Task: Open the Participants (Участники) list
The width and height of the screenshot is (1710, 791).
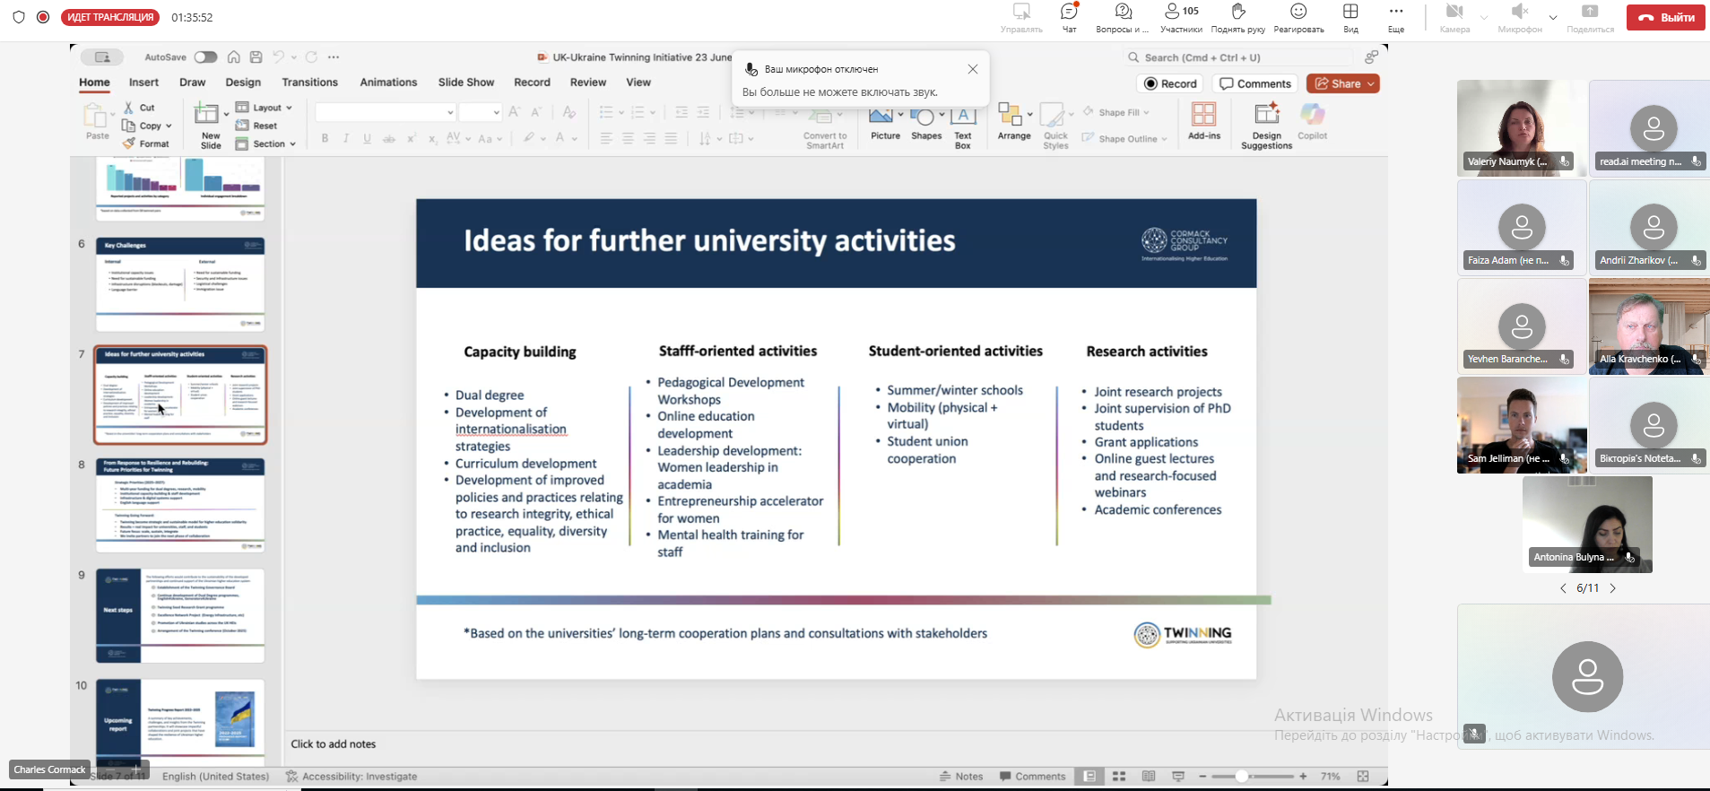Action: (1181, 18)
